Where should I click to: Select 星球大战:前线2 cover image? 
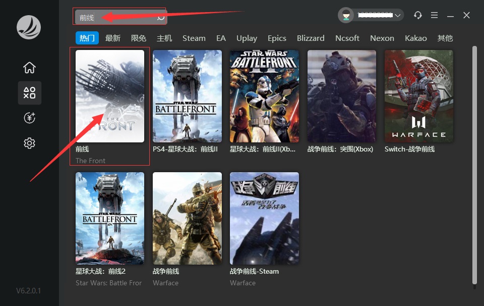(110, 218)
